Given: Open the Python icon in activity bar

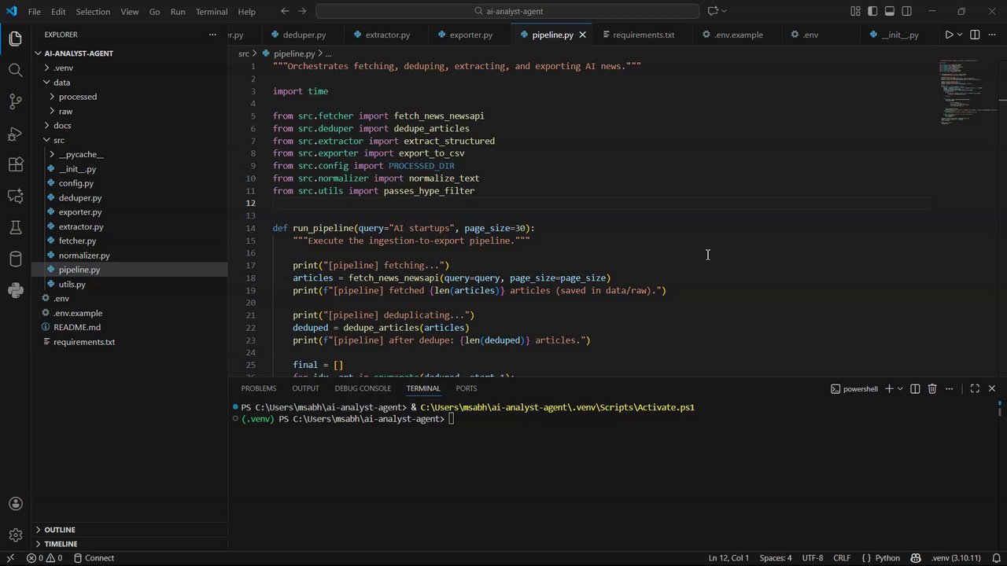Looking at the screenshot, I should (x=15, y=290).
